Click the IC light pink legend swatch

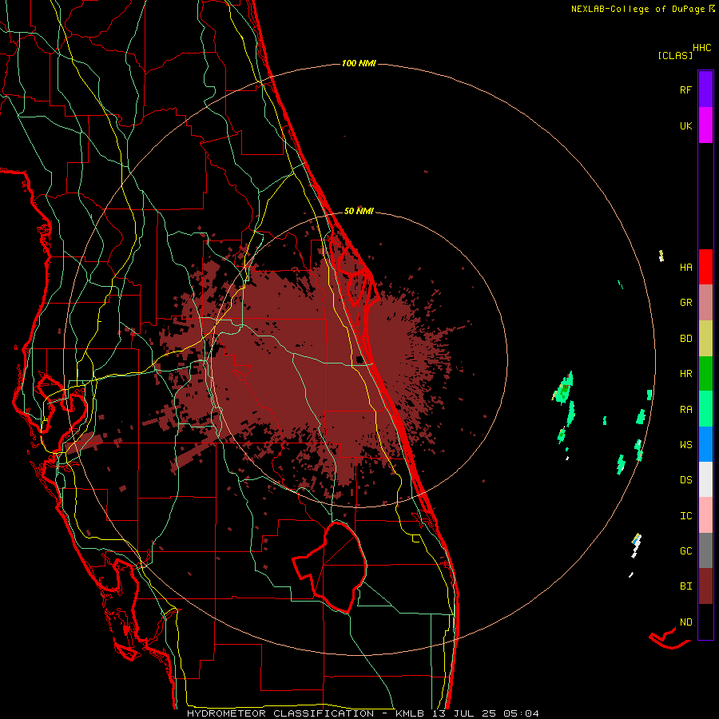pyautogui.click(x=705, y=515)
